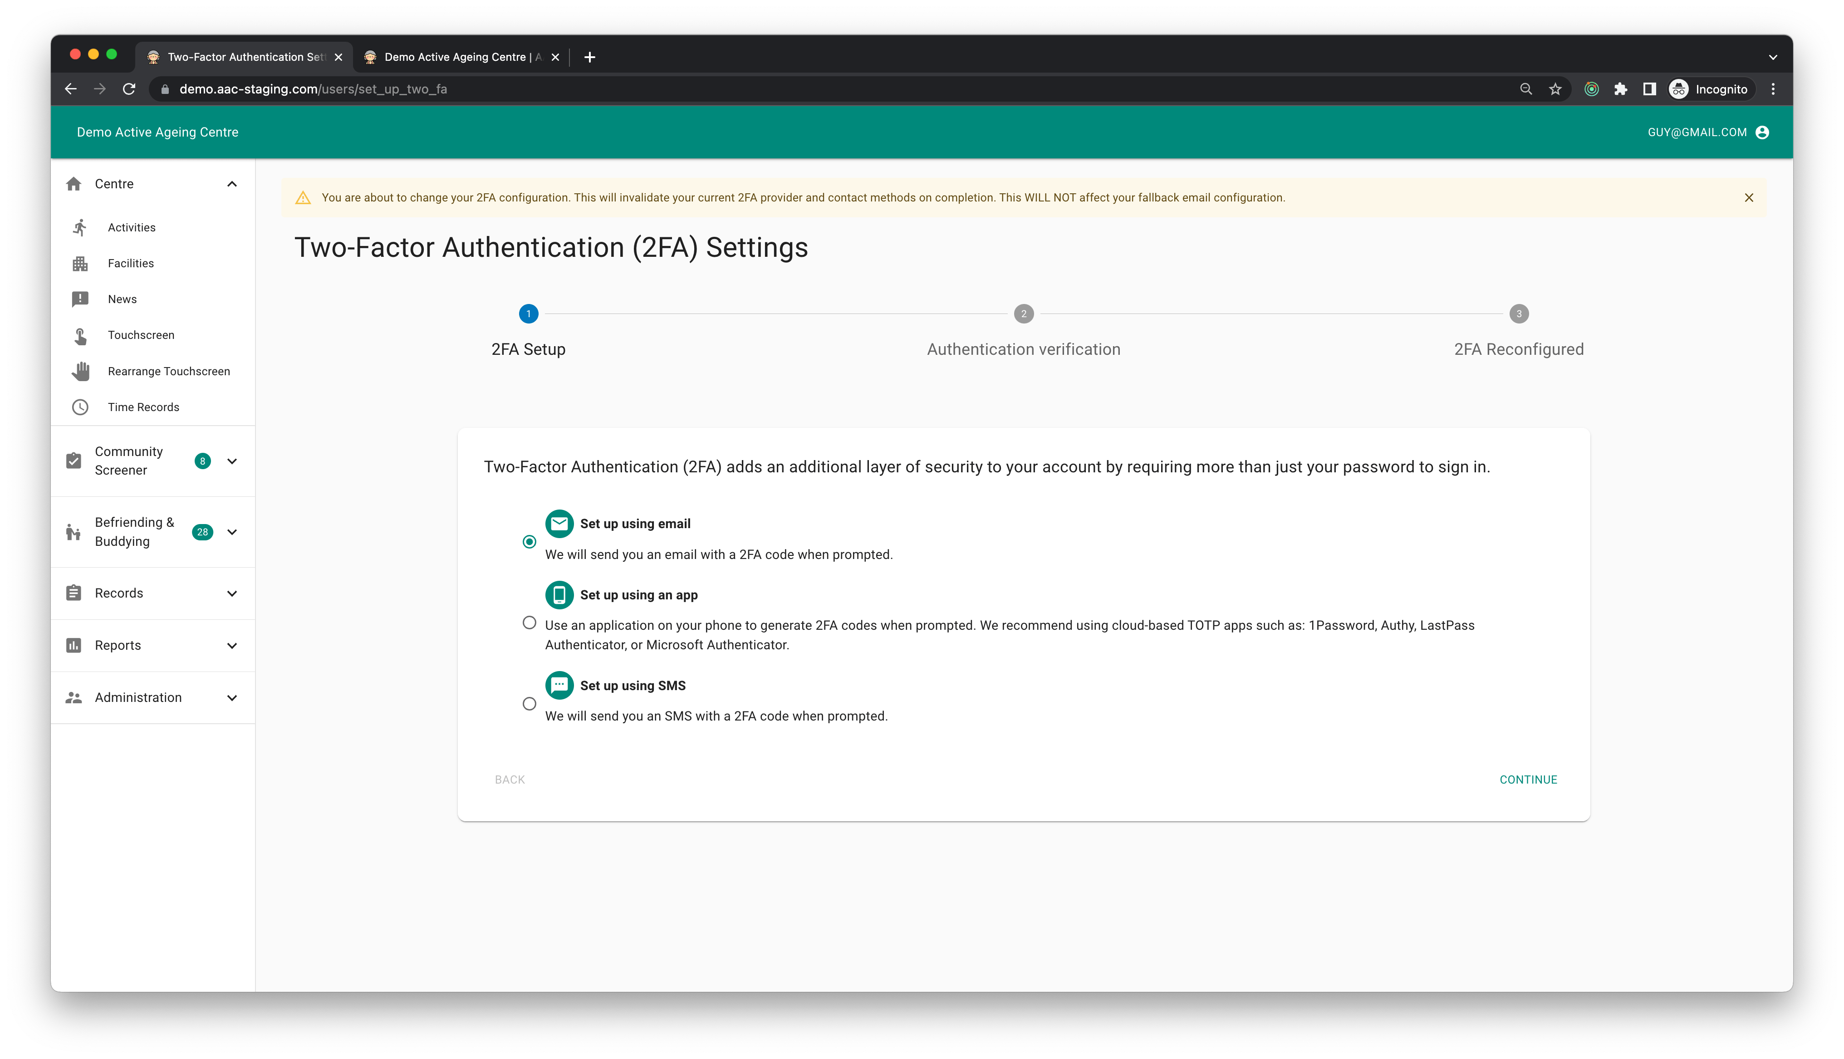1844x1059 pixels.
Task: Expand the Records section chevron
Action: coord(232,593)
